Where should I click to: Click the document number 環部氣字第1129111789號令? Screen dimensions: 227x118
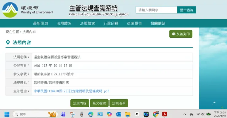[x=54, y=74]
